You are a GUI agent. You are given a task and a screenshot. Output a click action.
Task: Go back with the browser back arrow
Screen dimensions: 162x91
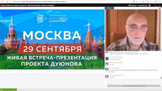pos(3,2)
